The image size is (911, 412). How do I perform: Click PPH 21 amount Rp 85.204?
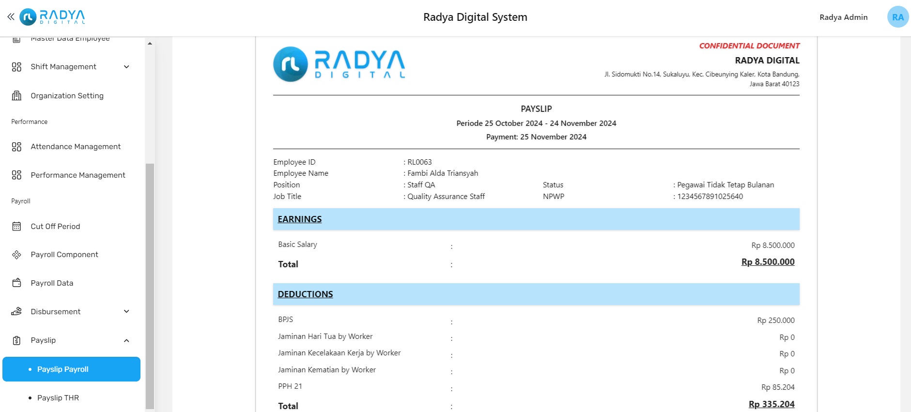778,387
